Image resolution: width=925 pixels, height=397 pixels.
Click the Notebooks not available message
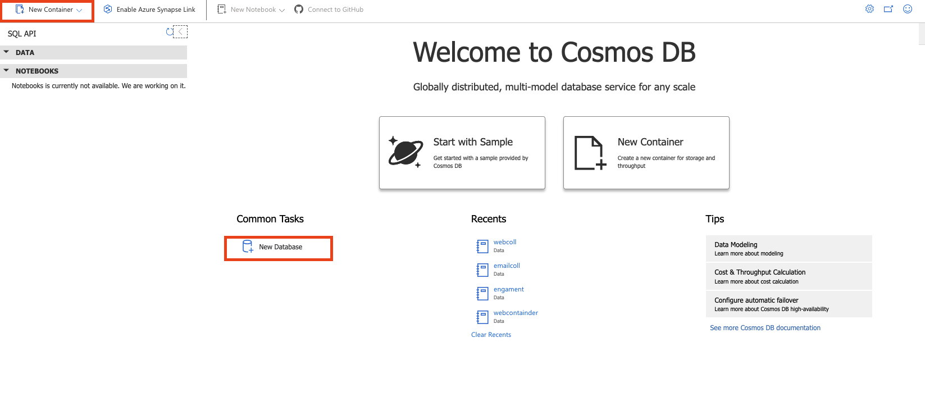(99, 86)
